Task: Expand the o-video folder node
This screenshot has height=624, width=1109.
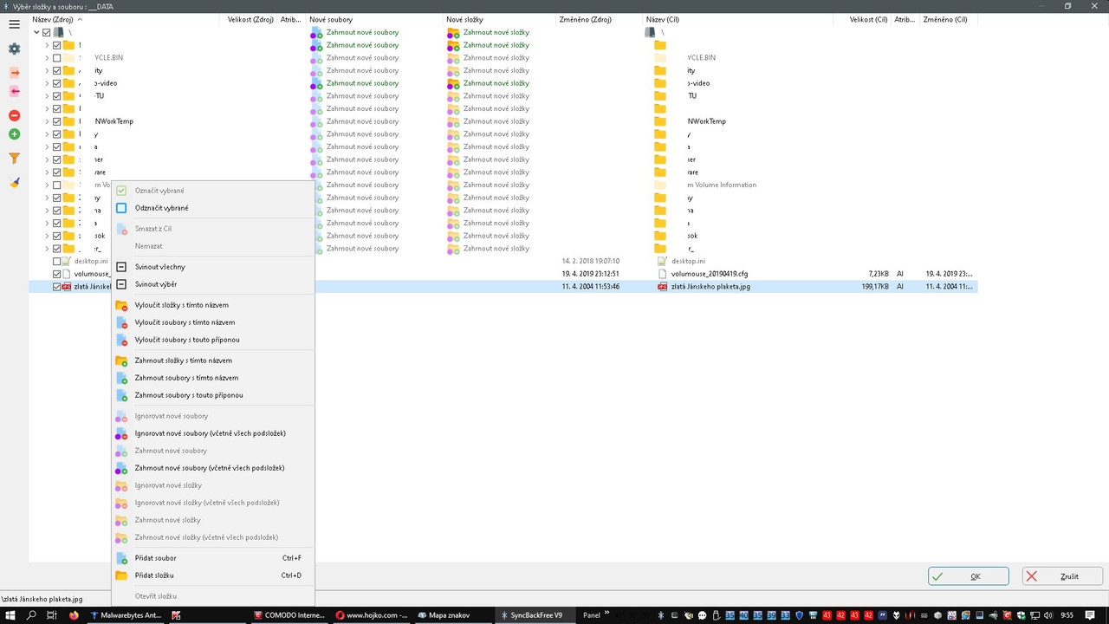Action: pos(47,83)
